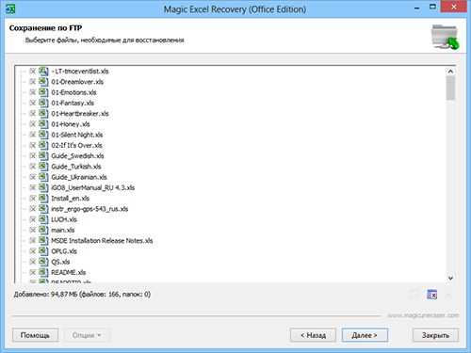Image resolution: width=471 pixels, height=353 pixels.
Task: Open the www.magicuneraser.com link
Action: coord(423,315)
